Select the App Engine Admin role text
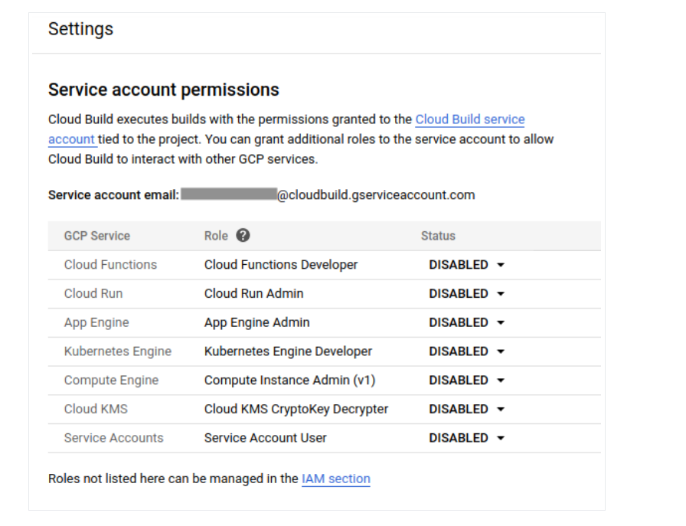Image resolution: width=686 pixels, height=526 pixels. (256, 322)
